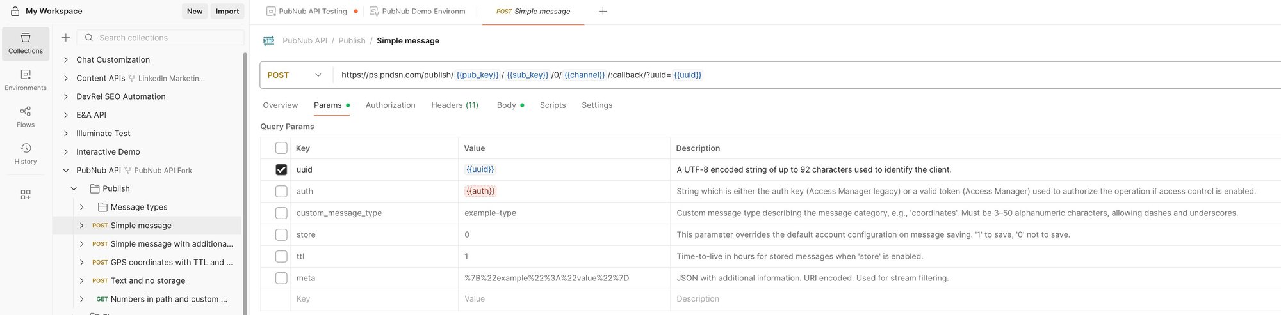This screenshot has height=315, width=1281.
Task: Enable the store query parameter
Action: click(x=281, y=234)
